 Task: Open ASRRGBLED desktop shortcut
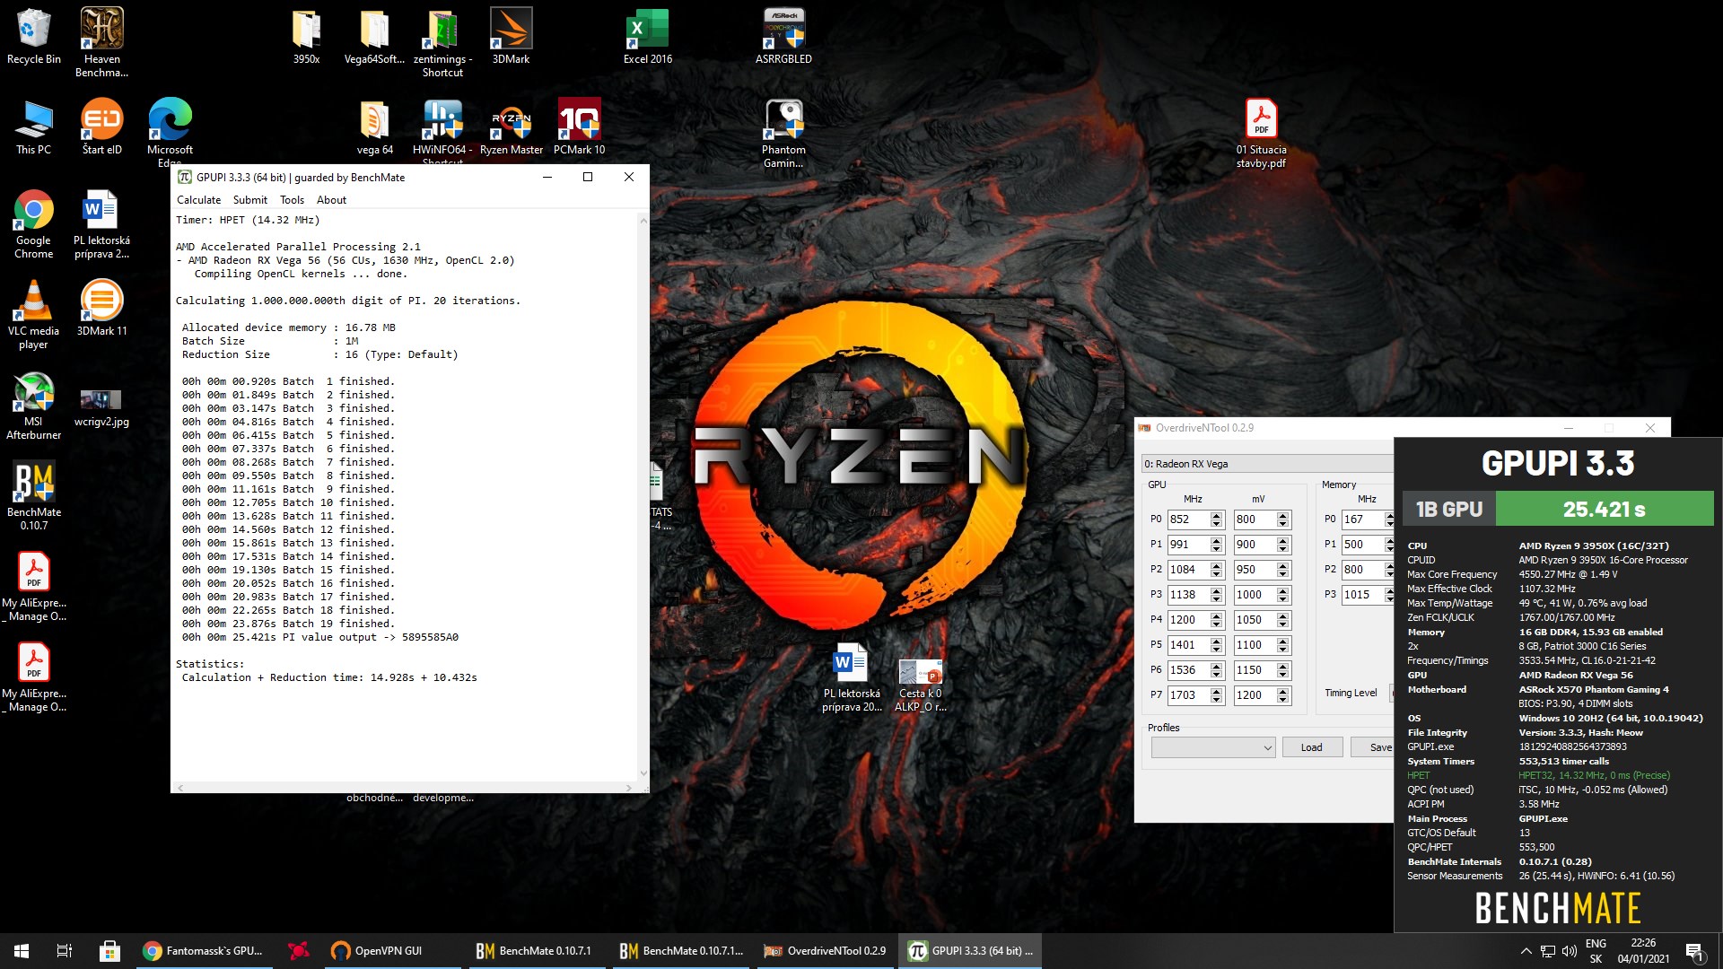pos(783,36)
